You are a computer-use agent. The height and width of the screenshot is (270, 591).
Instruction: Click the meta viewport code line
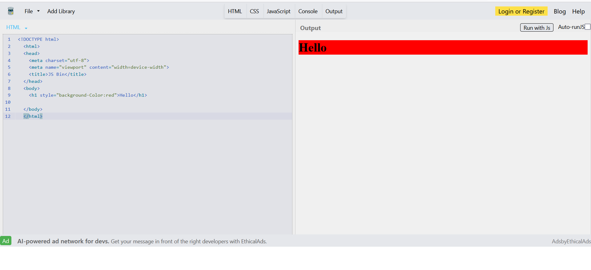tap(99, 67)
